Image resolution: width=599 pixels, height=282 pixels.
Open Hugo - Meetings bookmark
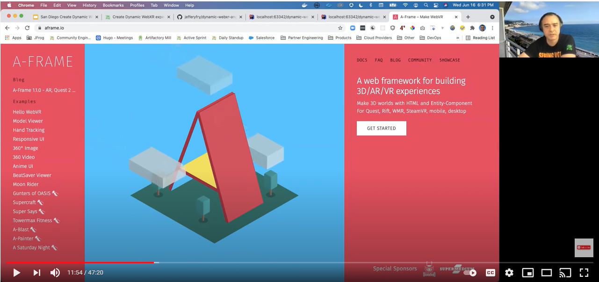point(115,38)
